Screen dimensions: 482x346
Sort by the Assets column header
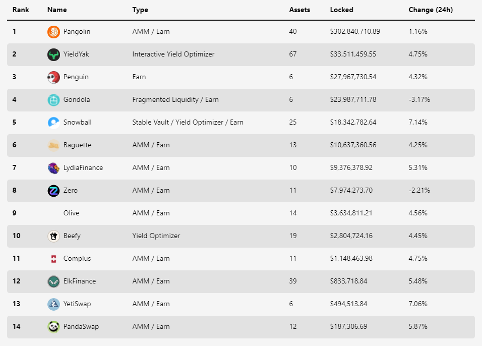click(299, 10)
